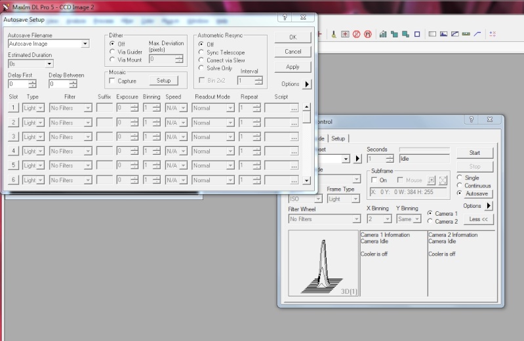Choose Solve Only resync option
Image resolution: width=524 pixels, height=341 pixels.
201,68
